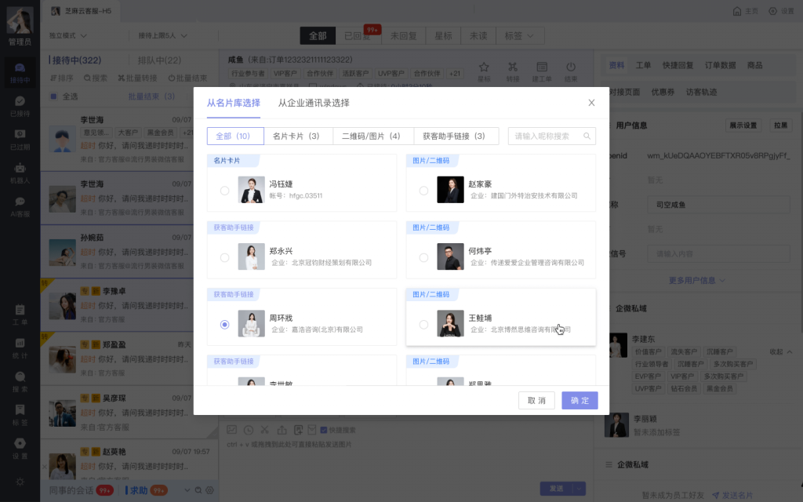Click the 批量转接 batch transfer option
The width and height of the screenshot is (803, 502).
click(x=137, y=78)
